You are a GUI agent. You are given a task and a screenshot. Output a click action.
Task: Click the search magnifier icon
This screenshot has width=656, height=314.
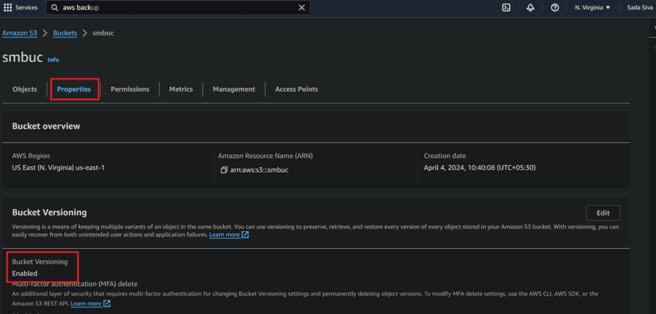click(55, 8)
